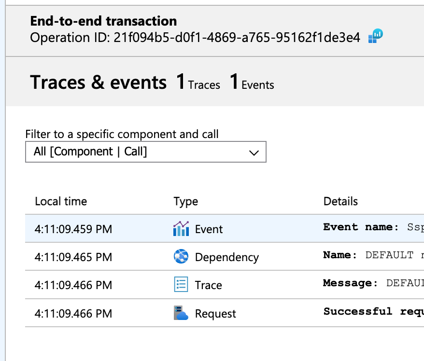Viewport: 424px width, 361px height.
Task: Click the Trace list icon
Action: (x=180, y=285)
